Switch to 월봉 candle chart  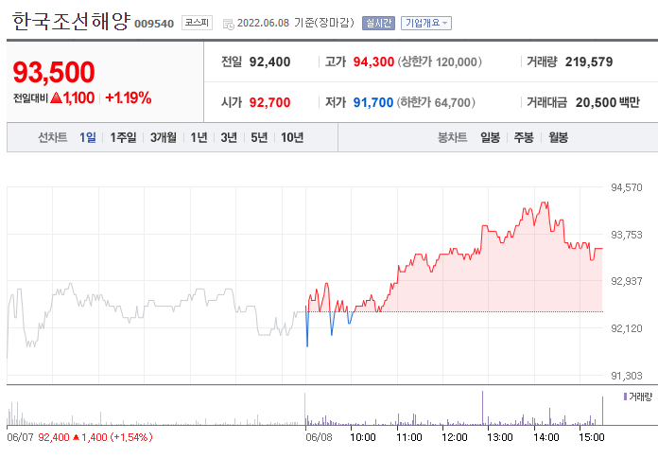click(x=558, y=137)
